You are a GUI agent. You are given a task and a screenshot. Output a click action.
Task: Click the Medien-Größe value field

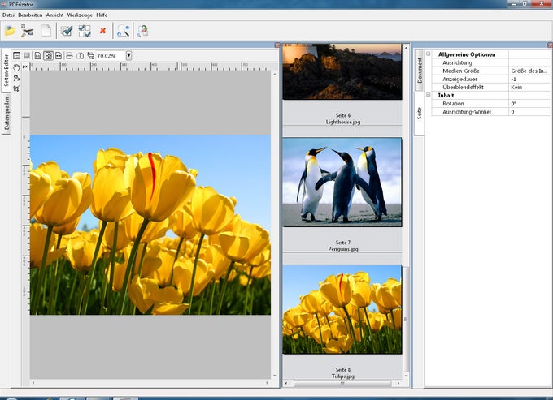click(x=529, y=71)
